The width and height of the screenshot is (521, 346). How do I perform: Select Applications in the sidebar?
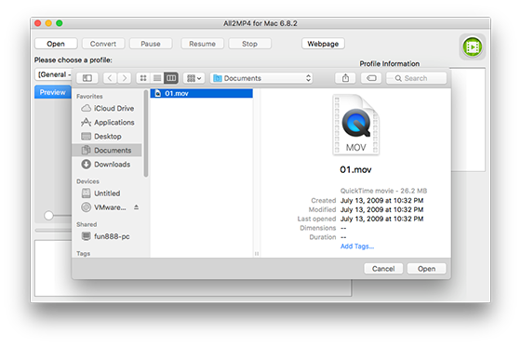[x=107, y=122]
